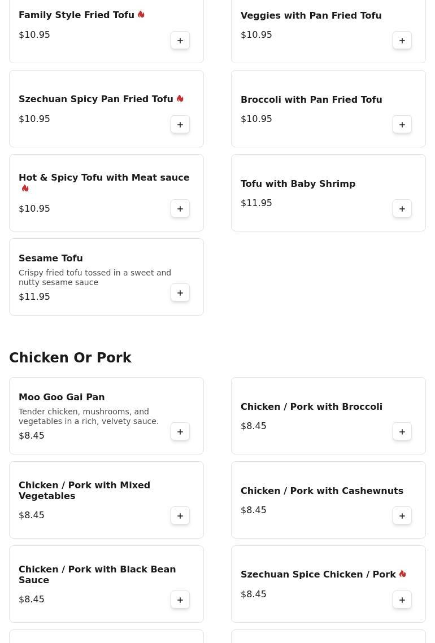
Task: Add Family Style Fried Tofu to order
Action: pos(180,40)
